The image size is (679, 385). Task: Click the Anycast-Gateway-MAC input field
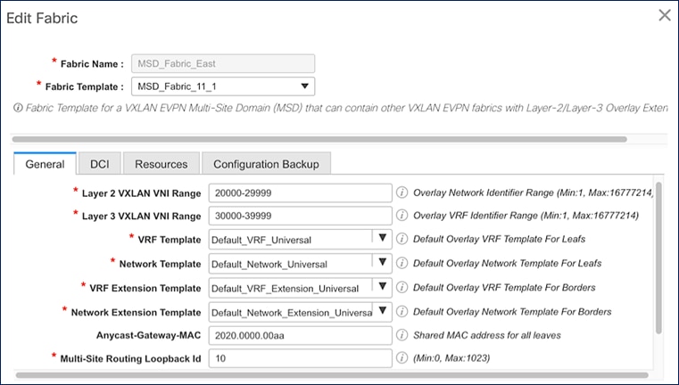tap(301, 335)
